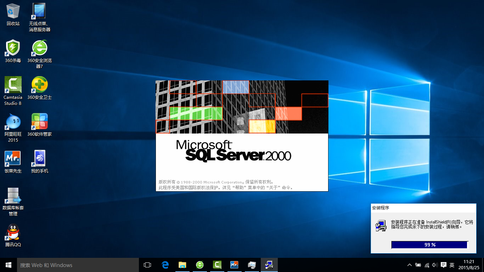Click the 99 % installation progress bar

(x=430, y=245)
